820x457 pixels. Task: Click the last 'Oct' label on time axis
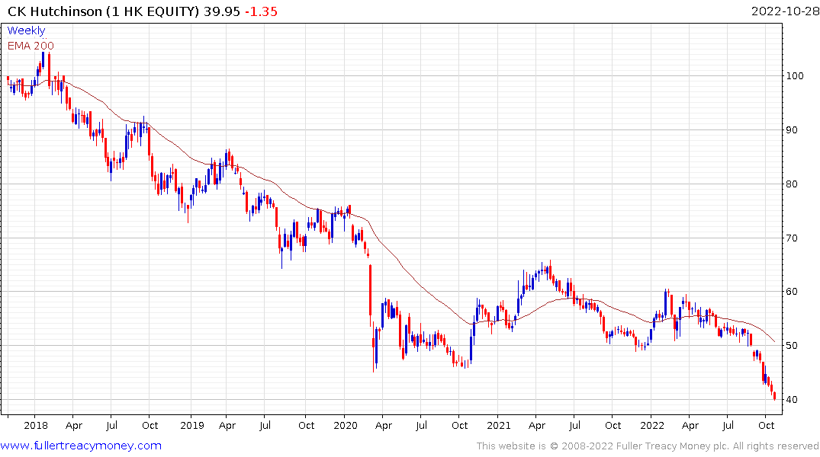766,426
